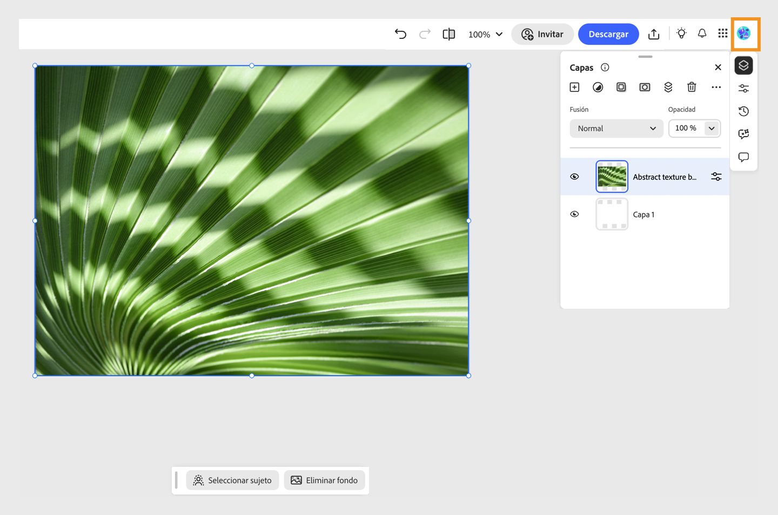Open version history from the right sidebar
This screenshot has width=778, height=515.
743,111
